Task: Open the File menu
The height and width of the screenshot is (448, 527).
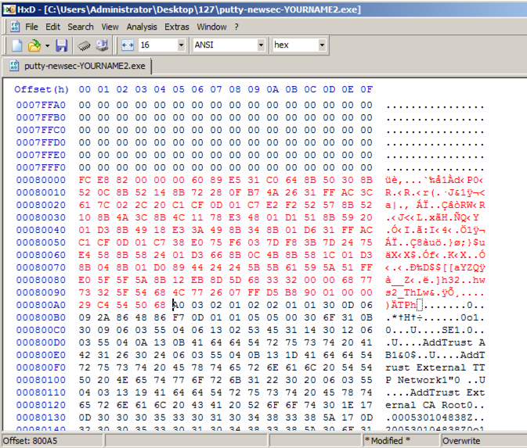Action: (31, 27)
